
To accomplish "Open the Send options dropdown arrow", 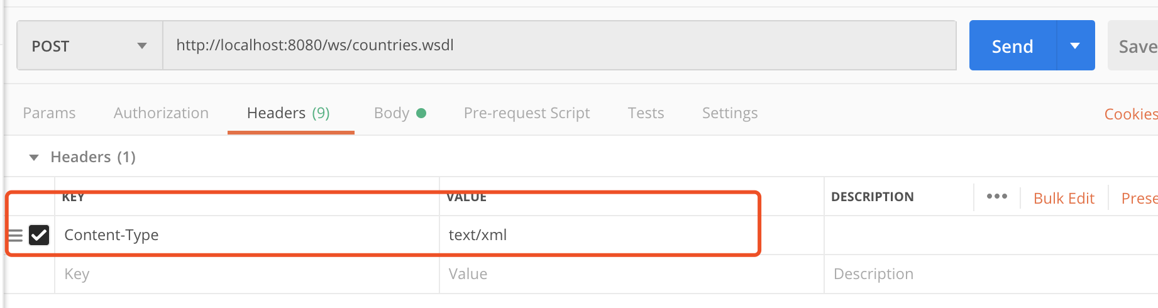I will point(1075,46).
